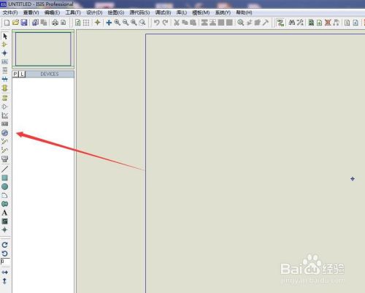Select the Current Probe Mode tool
The image size is (365, 293).
coord(4,151)
